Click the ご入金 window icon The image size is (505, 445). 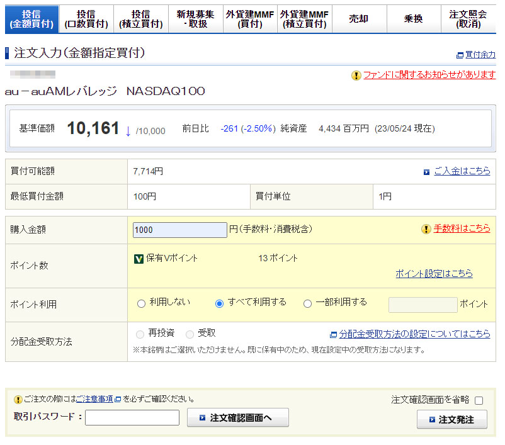click(427, 172)
